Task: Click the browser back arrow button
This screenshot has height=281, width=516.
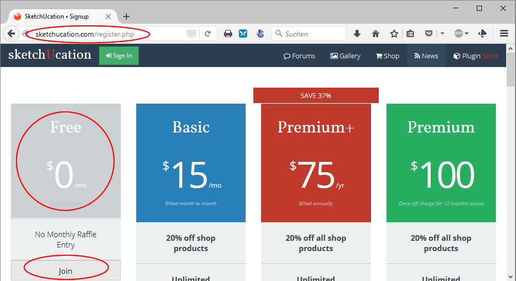Action: 11,34
